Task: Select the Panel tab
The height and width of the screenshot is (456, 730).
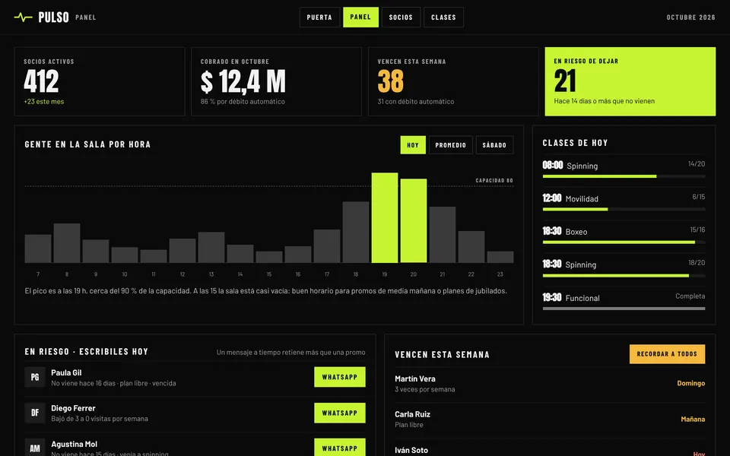Action: coord(360,17)
